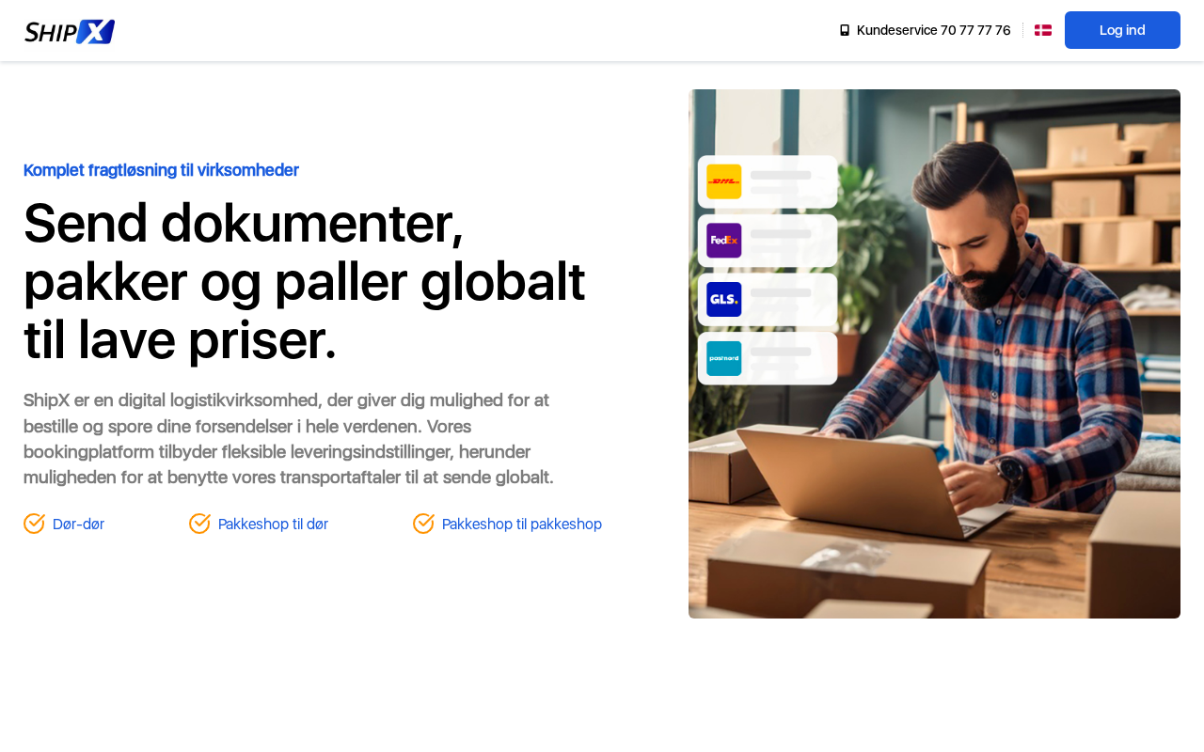This screenshot has width=1204, height=752.
Task: Click the FedEx carrier logo
Action: click(724, 241)
